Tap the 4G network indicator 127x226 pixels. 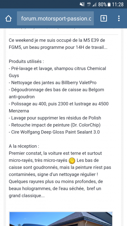[89, 5]
